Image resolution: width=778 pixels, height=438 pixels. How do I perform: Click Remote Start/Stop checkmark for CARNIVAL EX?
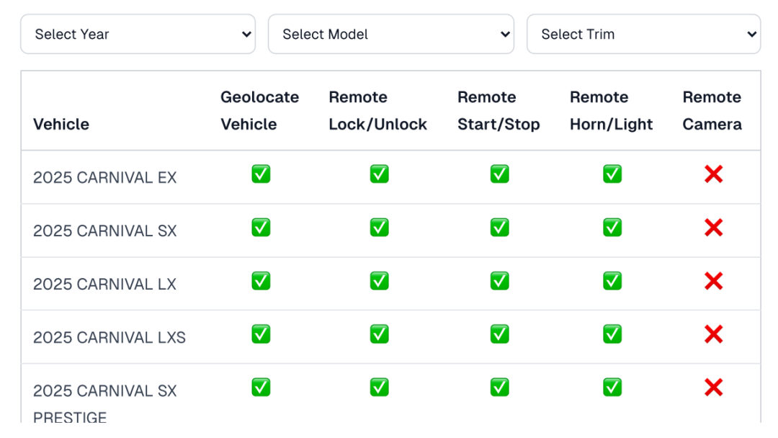[500, 174]
